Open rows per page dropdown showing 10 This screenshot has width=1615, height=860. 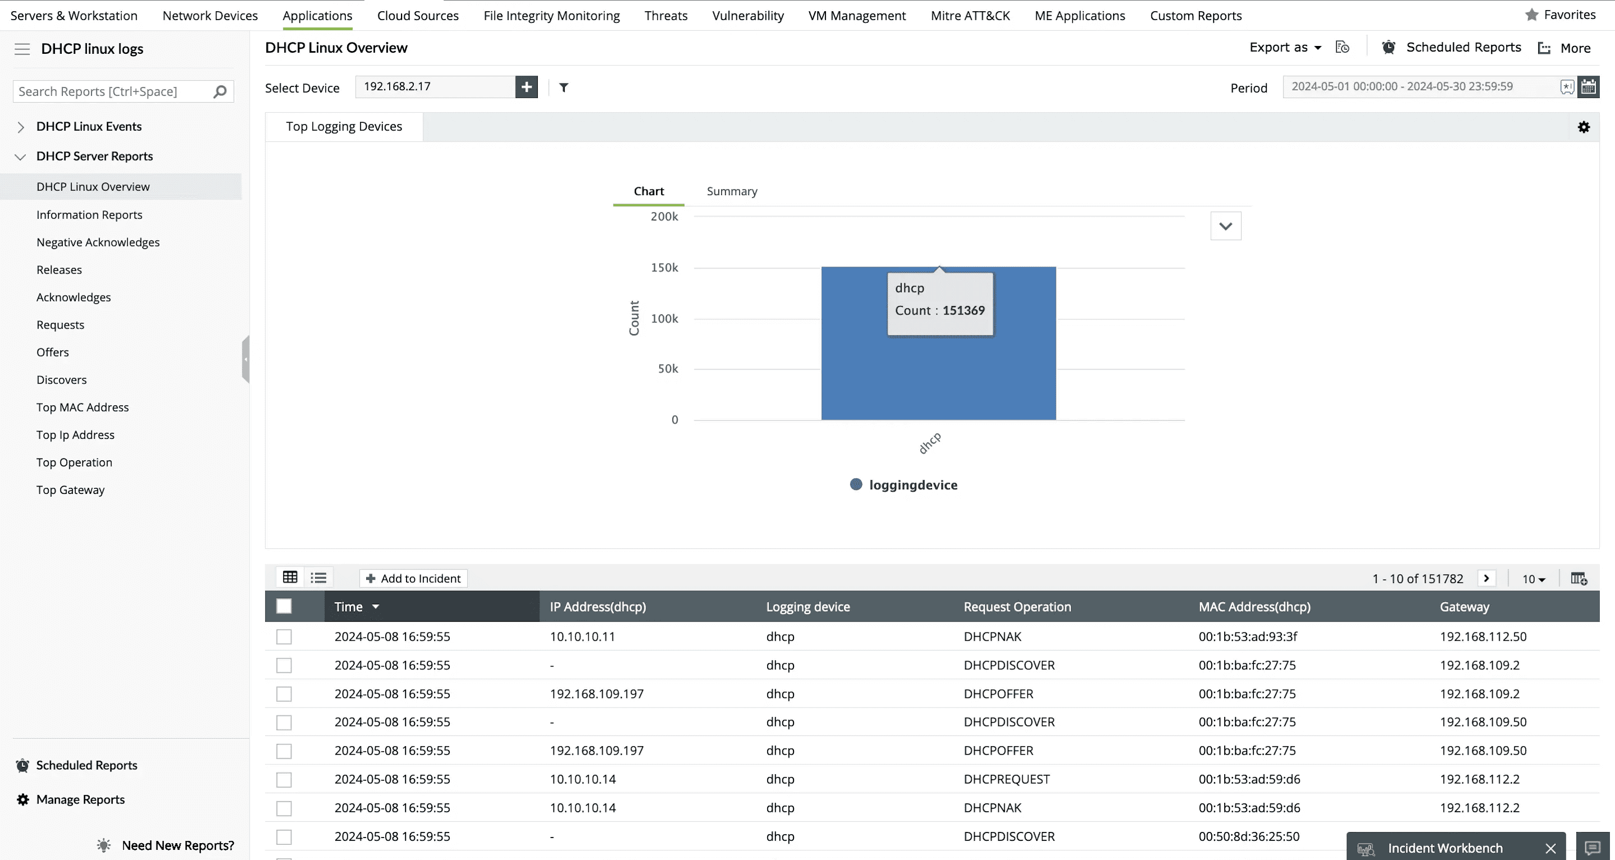[x=1534, y=579]
